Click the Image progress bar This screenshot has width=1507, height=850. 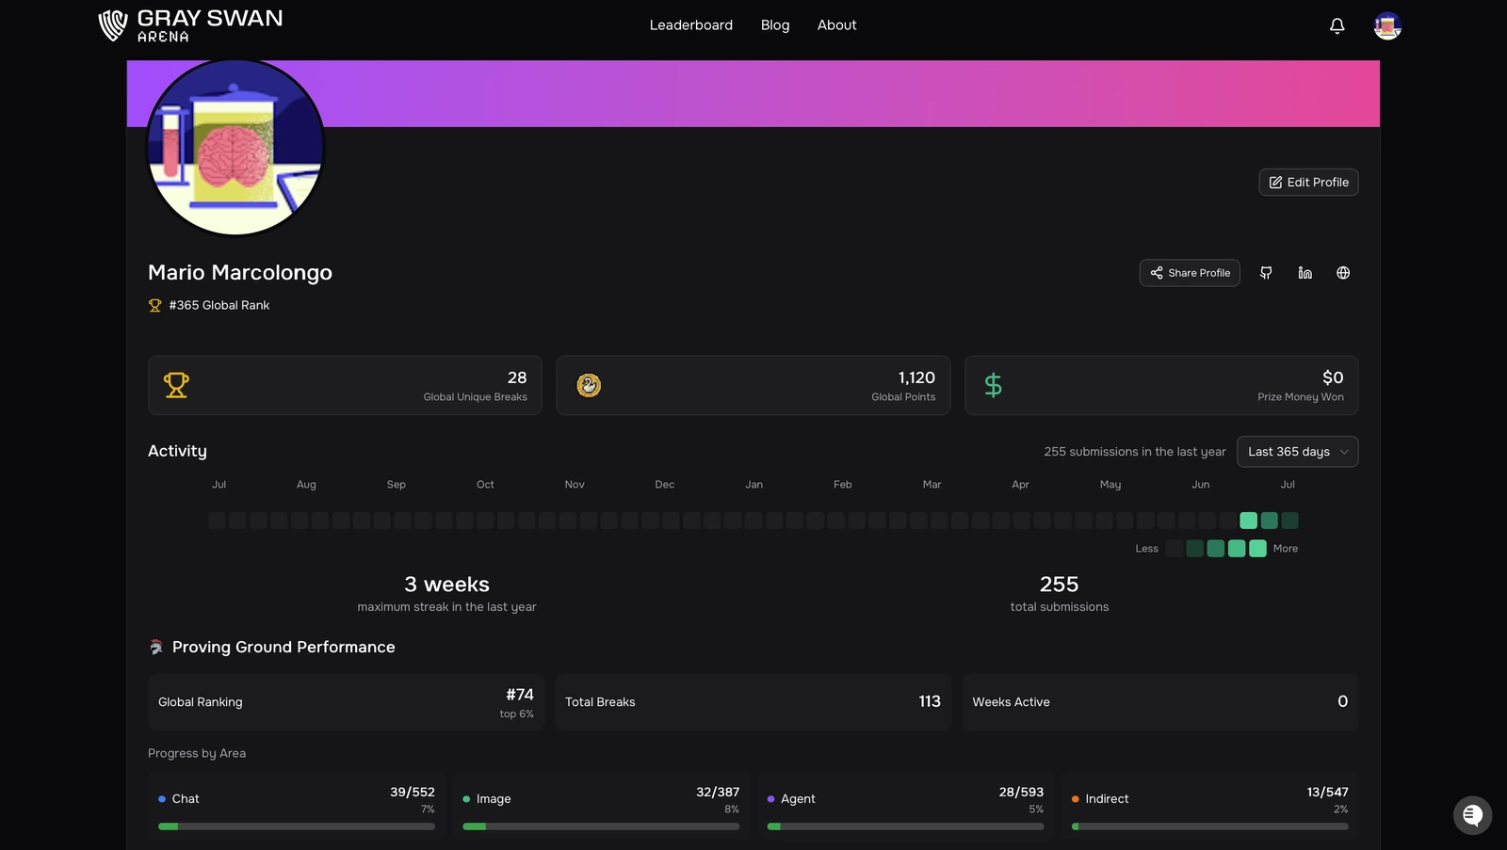coord(601,826)
